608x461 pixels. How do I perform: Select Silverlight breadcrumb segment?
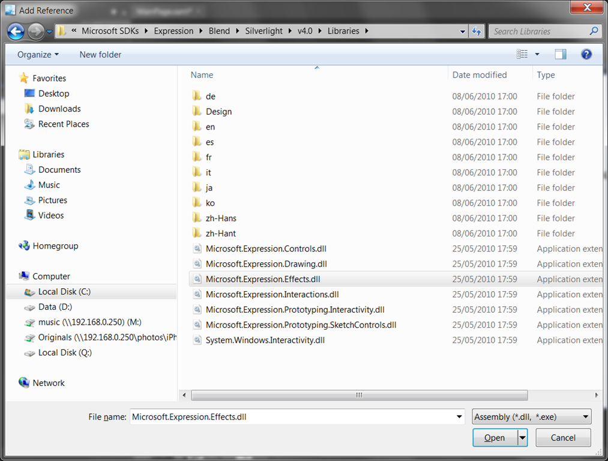click(263, 31)
